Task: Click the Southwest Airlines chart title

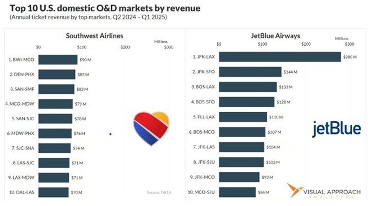Action: [x=94, y=36]
